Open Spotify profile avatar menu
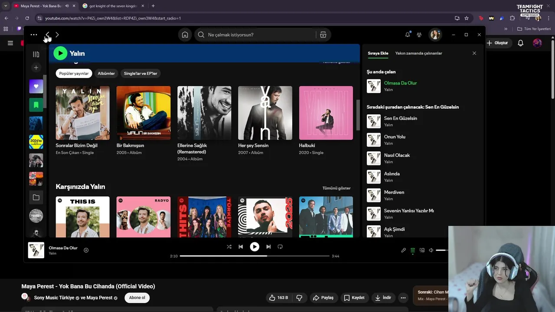555x312 pixels. point(435,35)
